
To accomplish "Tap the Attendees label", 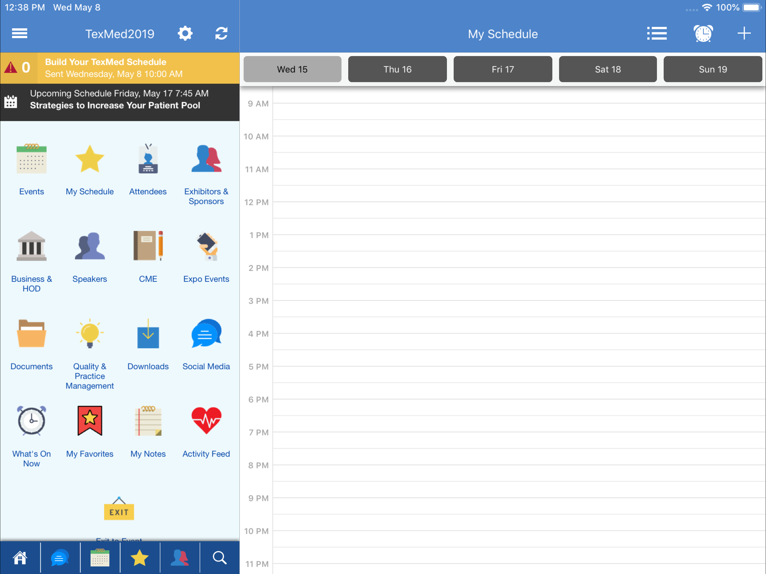I will pos(148,191).
